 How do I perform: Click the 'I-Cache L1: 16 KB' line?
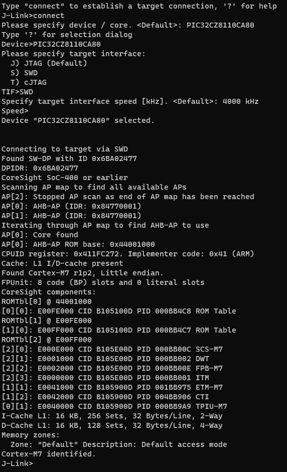112,416
